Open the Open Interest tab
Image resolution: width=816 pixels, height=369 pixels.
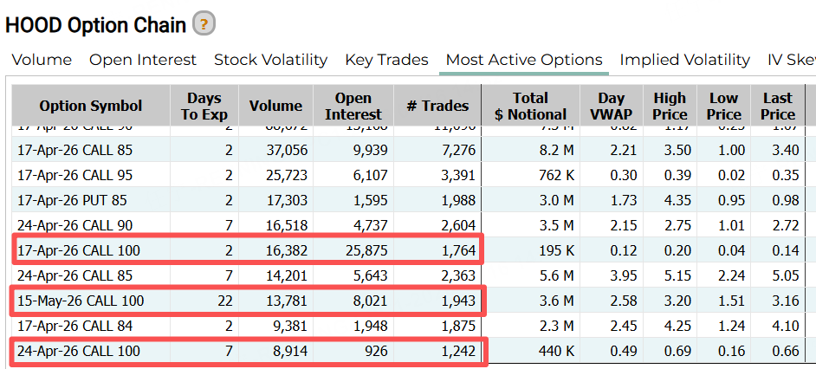143,60
